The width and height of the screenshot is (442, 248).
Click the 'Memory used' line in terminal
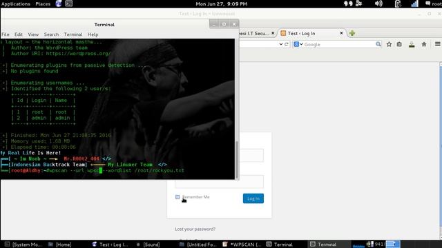(40, 141)
